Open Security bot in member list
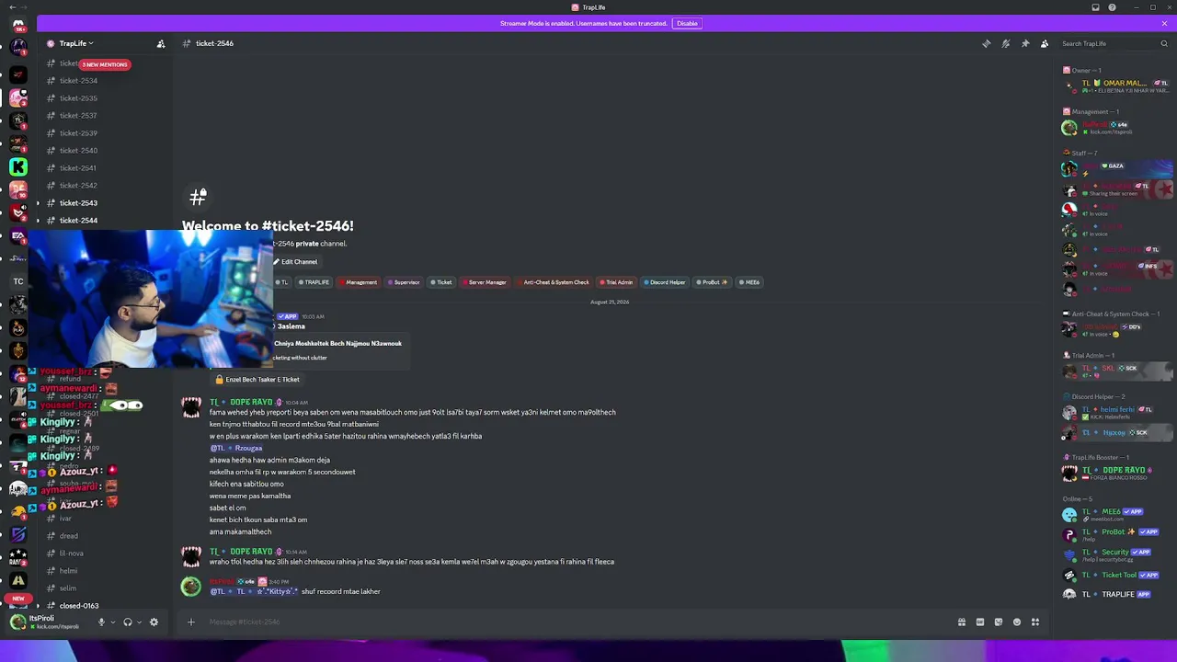The image size is (1177, 662). [x=1116, y=555]
